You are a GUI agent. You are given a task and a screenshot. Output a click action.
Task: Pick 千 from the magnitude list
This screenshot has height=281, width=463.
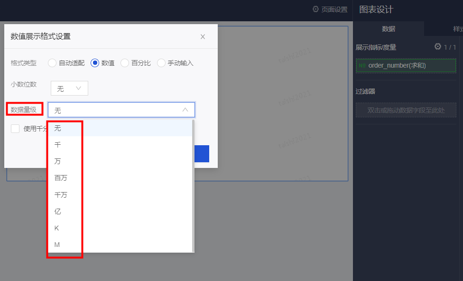click(x=58, y=145)
